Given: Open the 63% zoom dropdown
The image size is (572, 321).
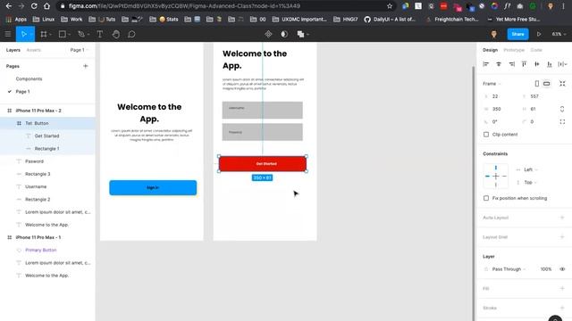Looking at the screenshot, I should [x=559, y=34].
